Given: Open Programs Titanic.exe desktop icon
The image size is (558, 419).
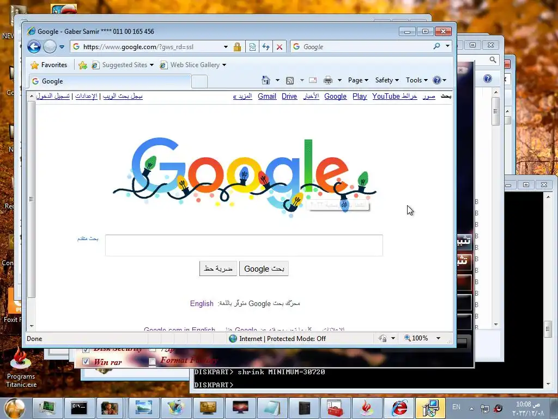Looking at the screenshot, I should click(21, 367).
